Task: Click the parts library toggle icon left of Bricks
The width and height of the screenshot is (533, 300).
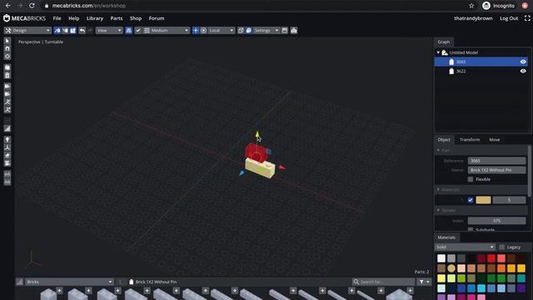Action: coord(20,282)
